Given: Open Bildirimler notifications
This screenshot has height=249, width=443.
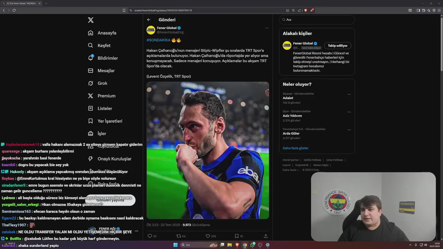Looking at the screenshot, I should pos(103,58).
